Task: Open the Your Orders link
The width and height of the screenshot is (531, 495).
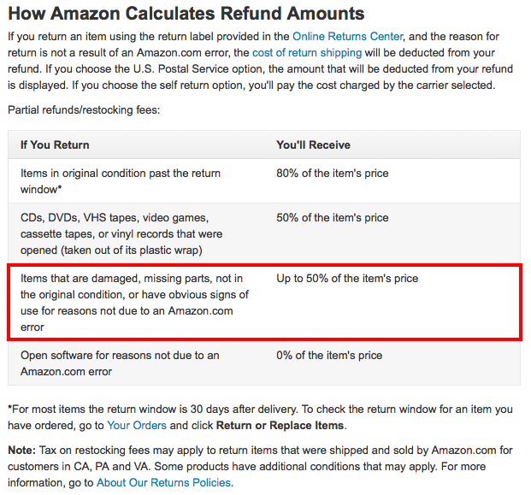Action: 137,425
